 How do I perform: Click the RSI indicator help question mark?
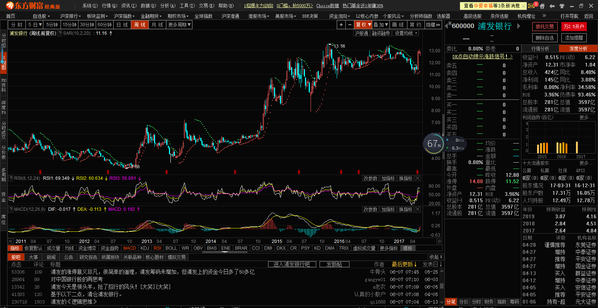click(x=11, y=178)
